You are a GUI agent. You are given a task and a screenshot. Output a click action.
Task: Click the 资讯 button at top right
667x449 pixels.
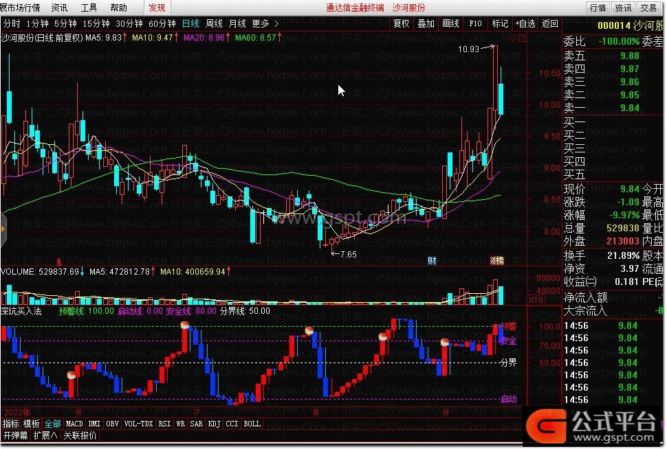623,8
